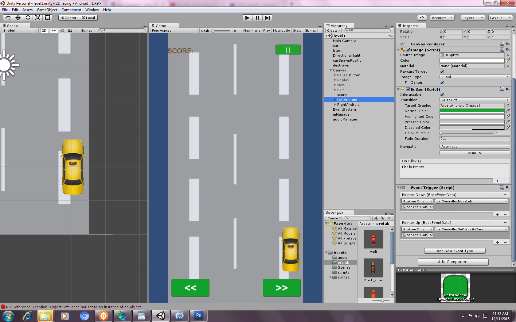Viewport: 516px width, 322px height.
Task: Open Navigation Automatic dropdown
Action: [x=475, y=147]
